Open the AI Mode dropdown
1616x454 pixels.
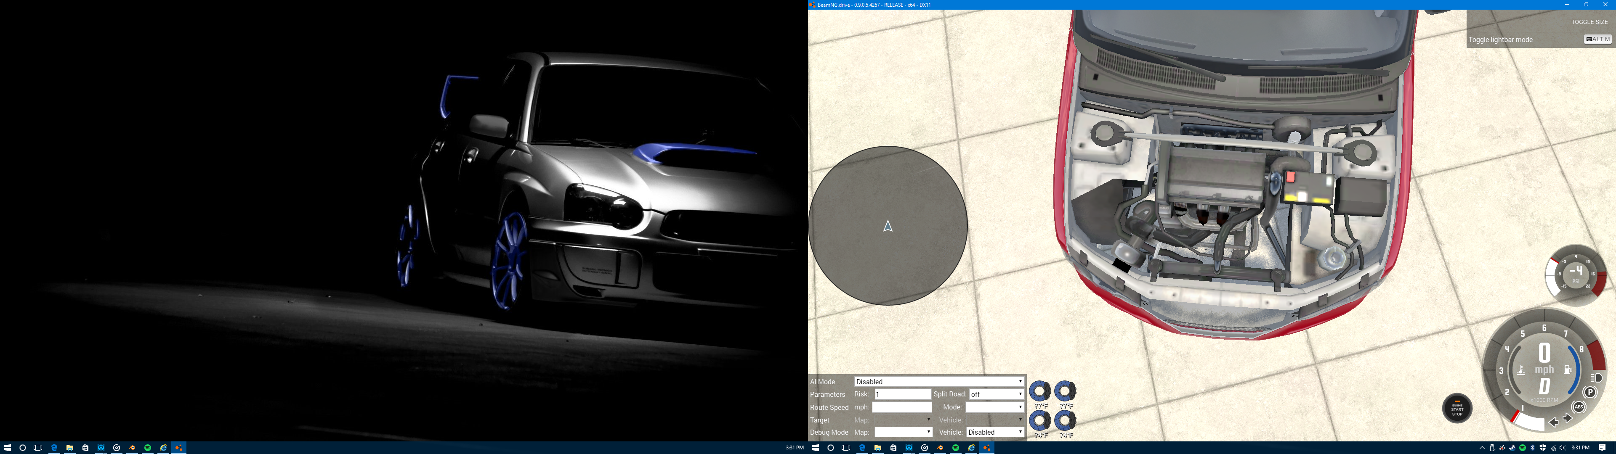[939, 381]
